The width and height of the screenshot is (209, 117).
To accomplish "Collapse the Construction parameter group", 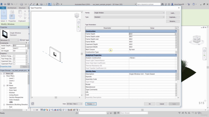I will [176, 31].
